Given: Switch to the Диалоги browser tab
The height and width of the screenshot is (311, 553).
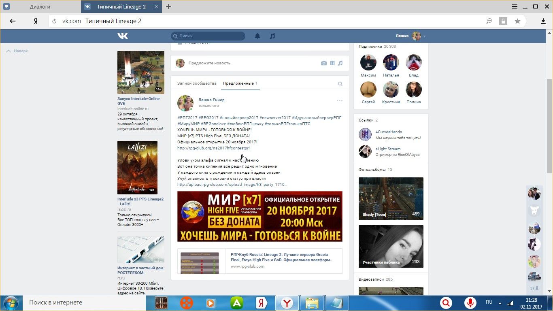Looking at the screenshot, I should coord(40,6).
